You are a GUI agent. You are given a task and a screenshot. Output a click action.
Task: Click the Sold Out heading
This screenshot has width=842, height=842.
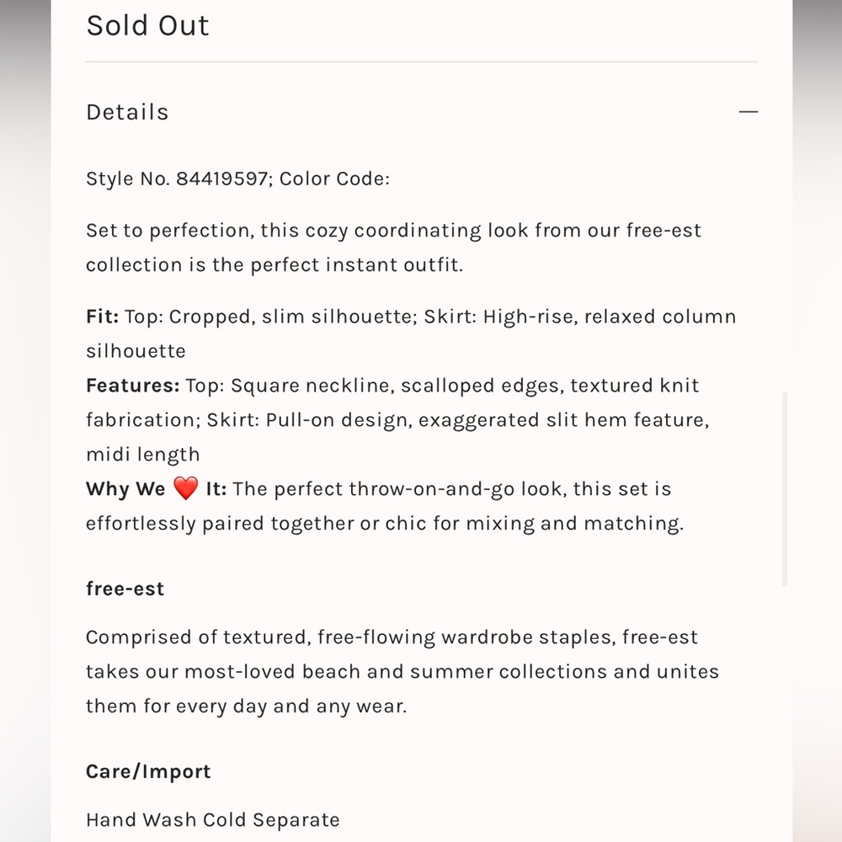tap(147, 26)
